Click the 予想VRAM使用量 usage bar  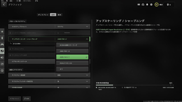(x=135, y=85)
